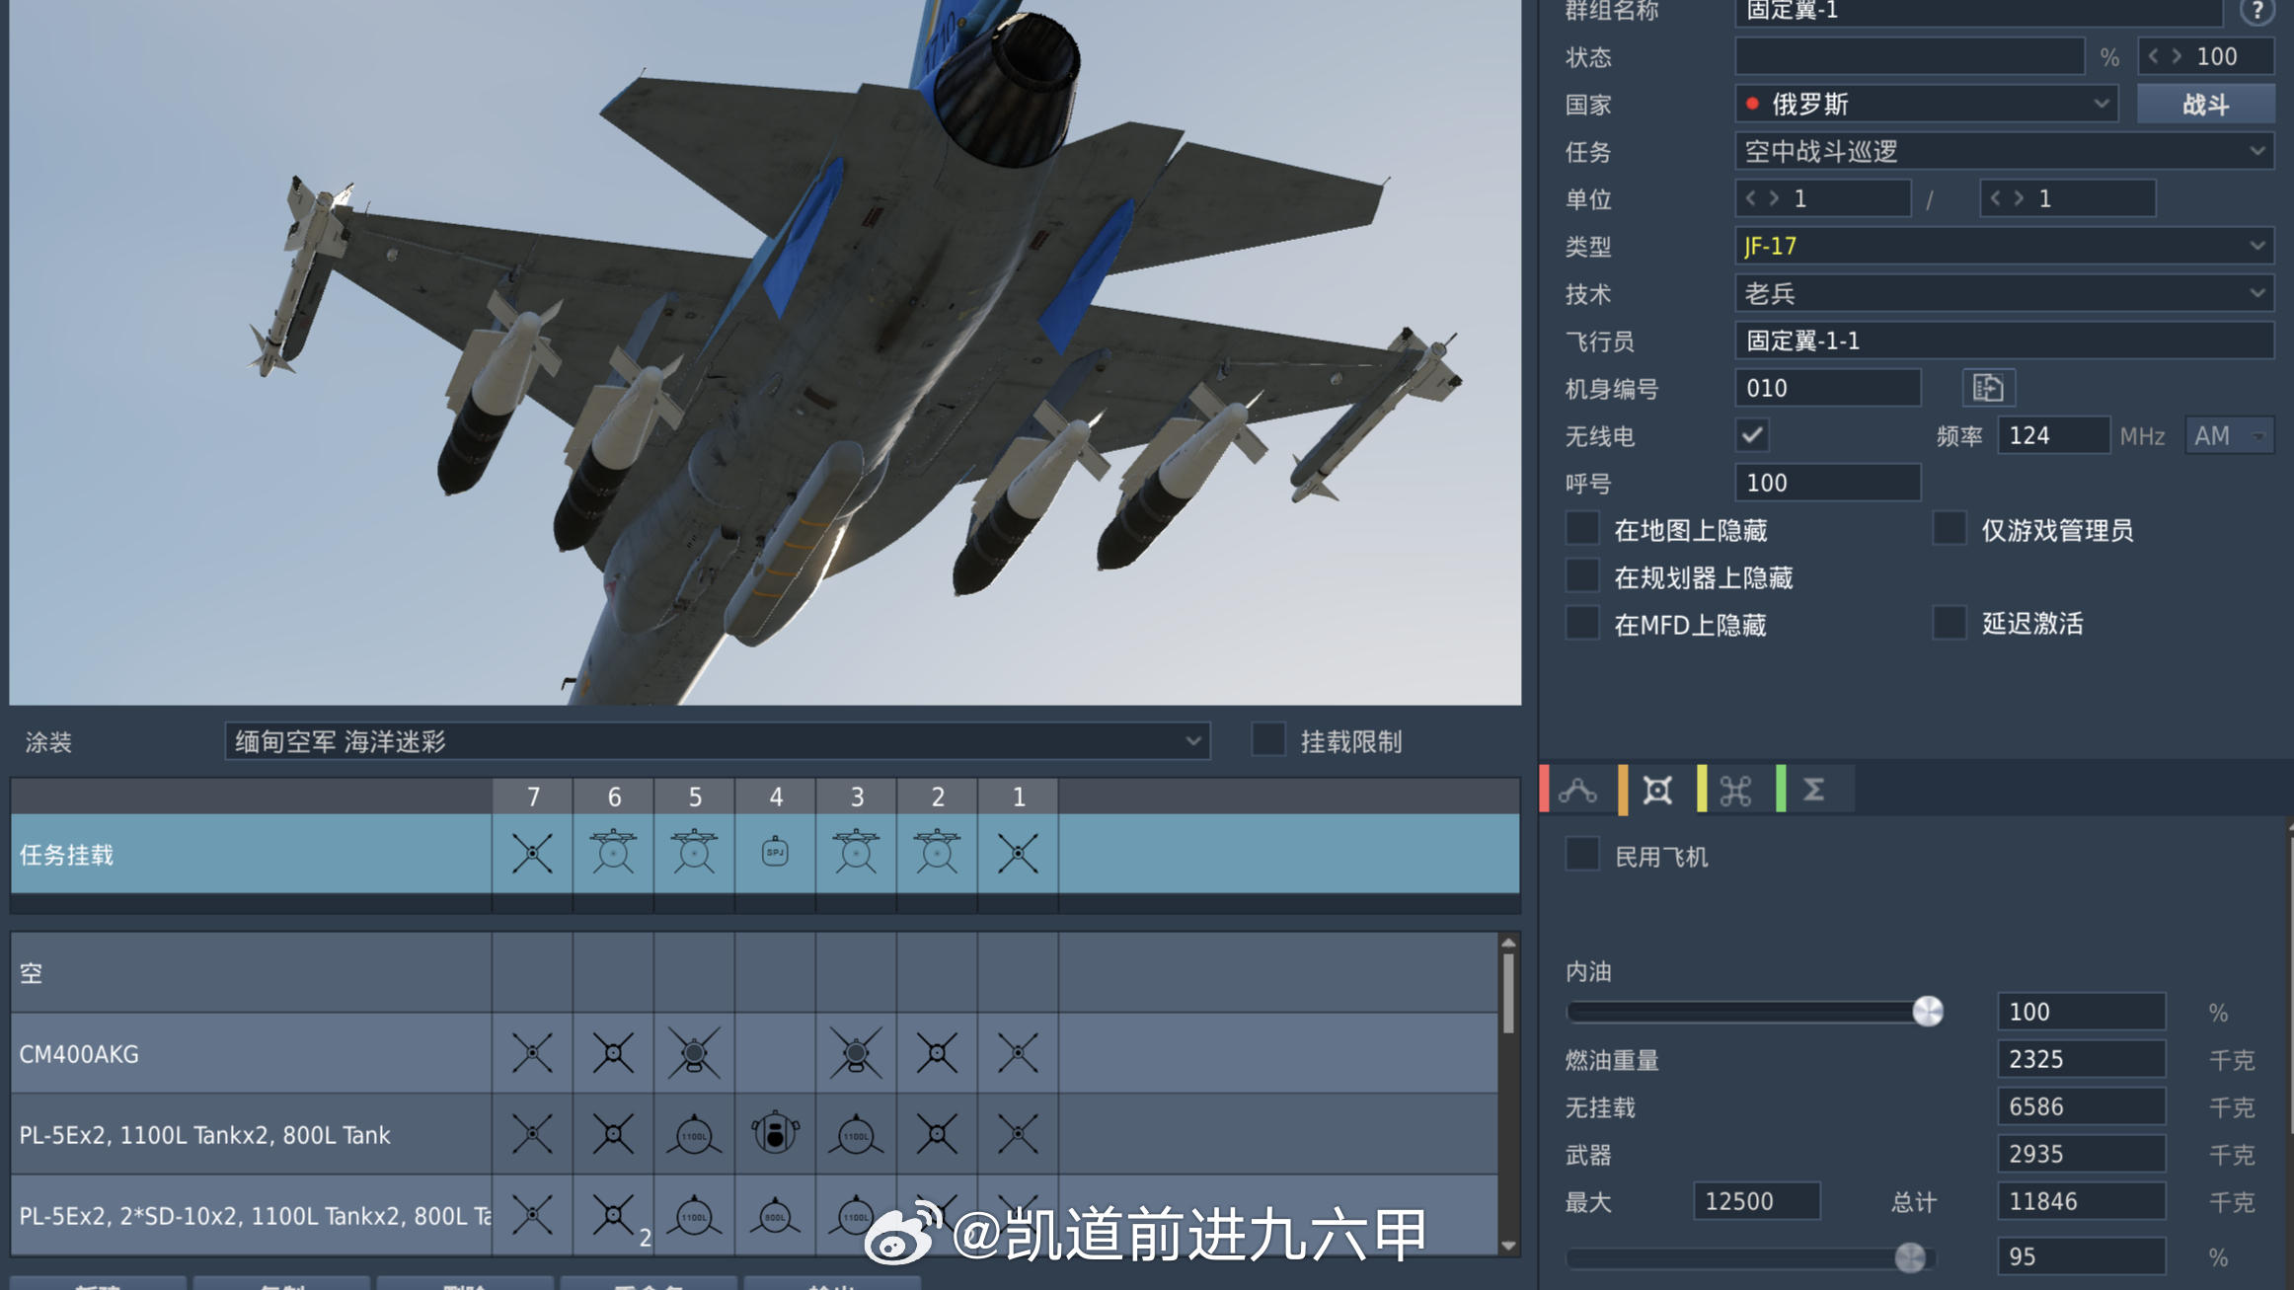Click the empty pylon X icon on station 1
Viewport: 2294px width, 1290px height.
coord(1019,853)
